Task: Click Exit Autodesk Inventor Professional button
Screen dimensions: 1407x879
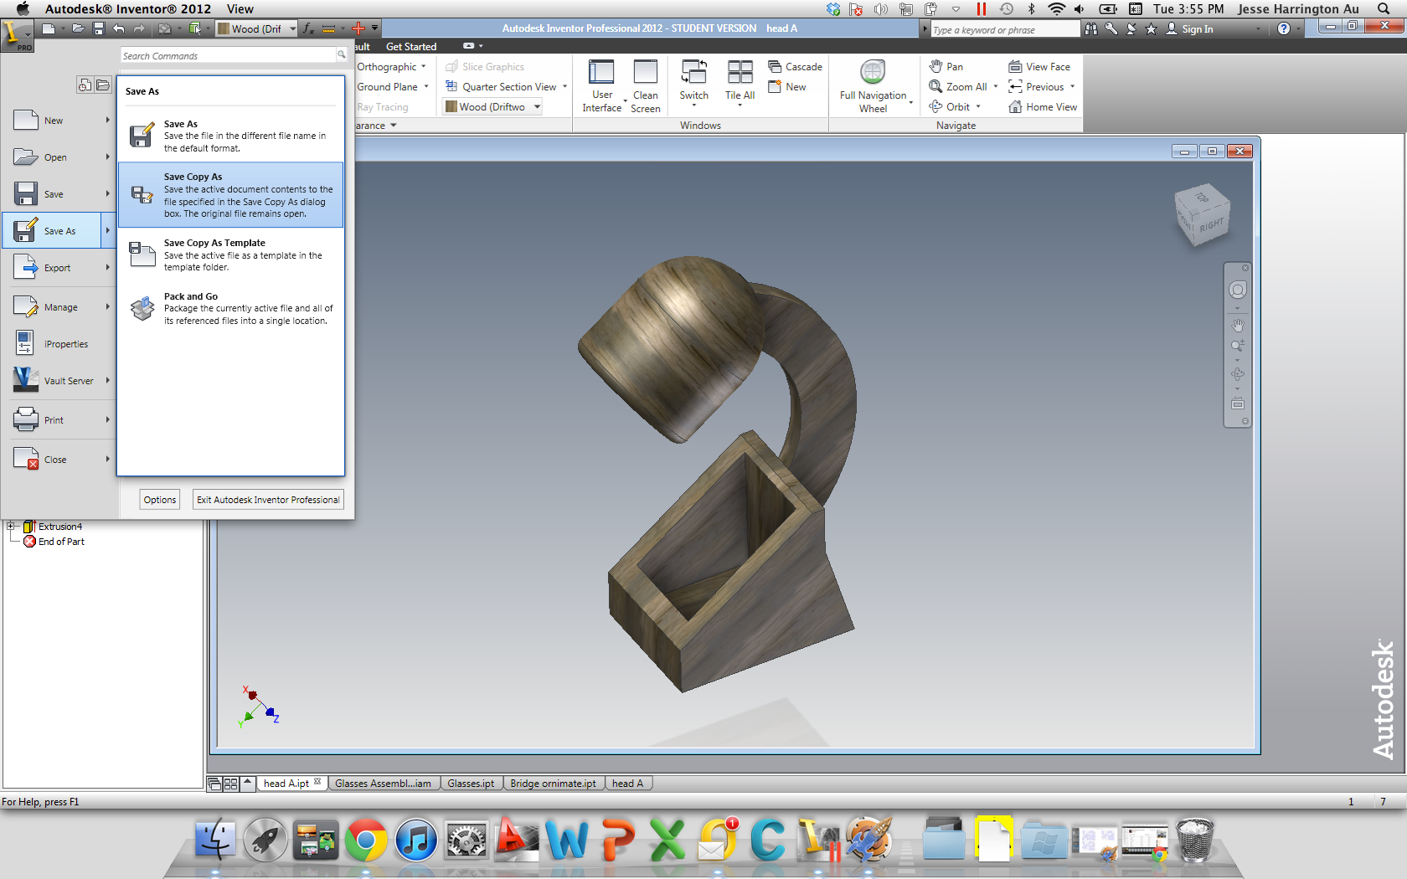Action: 268,500
